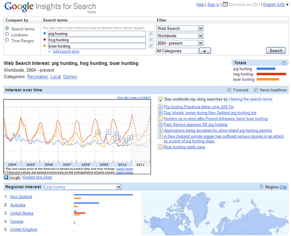Screen dimensions: 291x236
Task: Open the Worldwide location dropdown
Action: (x=179, y=36)
